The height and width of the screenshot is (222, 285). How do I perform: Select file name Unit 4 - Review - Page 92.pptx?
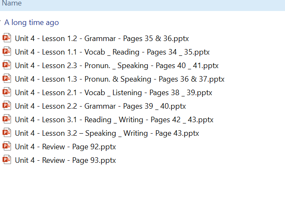65,147
